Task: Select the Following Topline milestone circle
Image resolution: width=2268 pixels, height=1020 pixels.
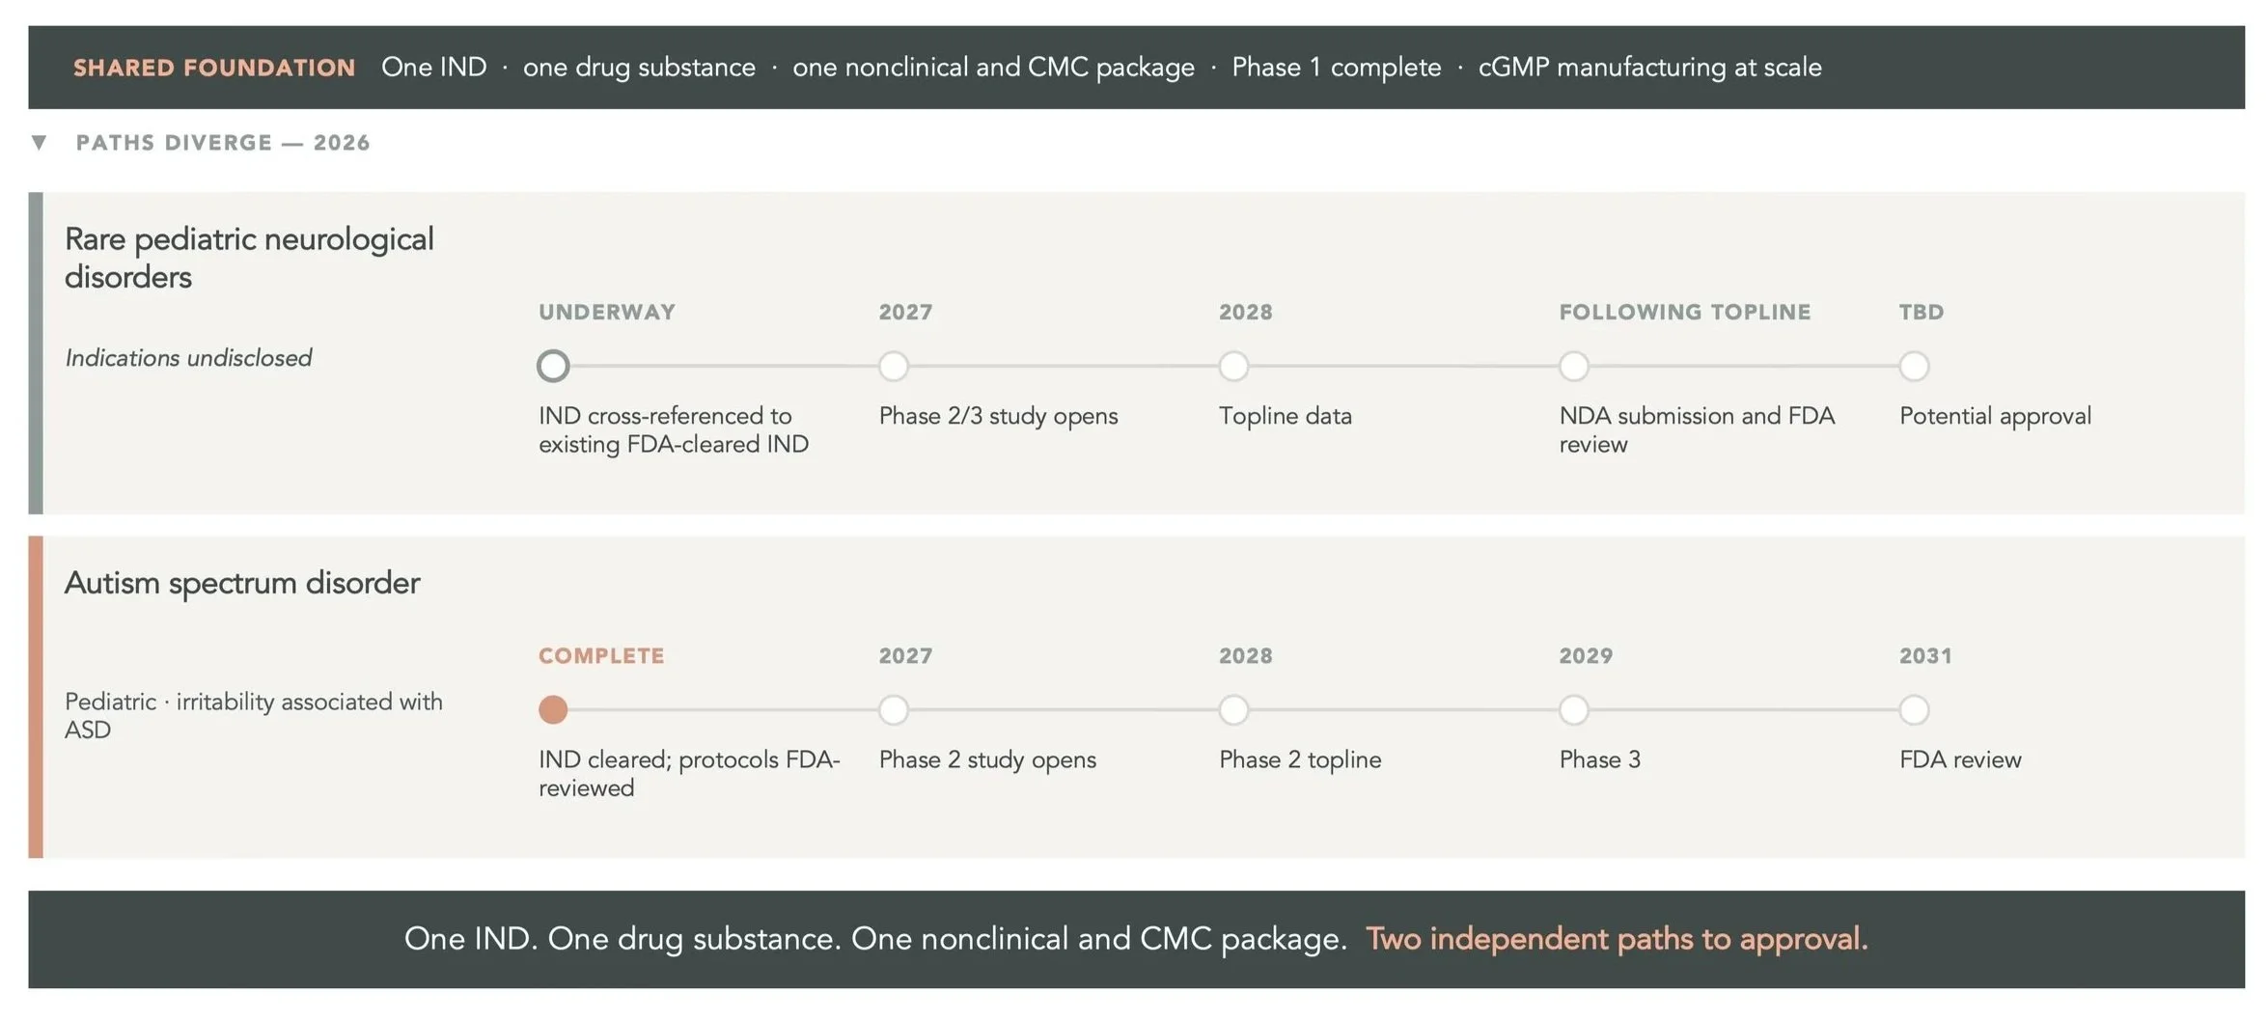Action: click(x=1574, y=366)
